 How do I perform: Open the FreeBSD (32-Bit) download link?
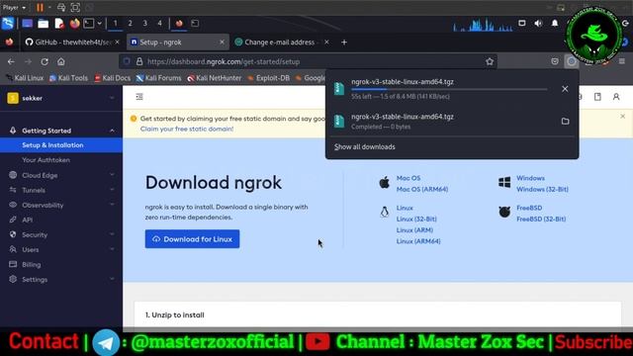click(541, 220)
